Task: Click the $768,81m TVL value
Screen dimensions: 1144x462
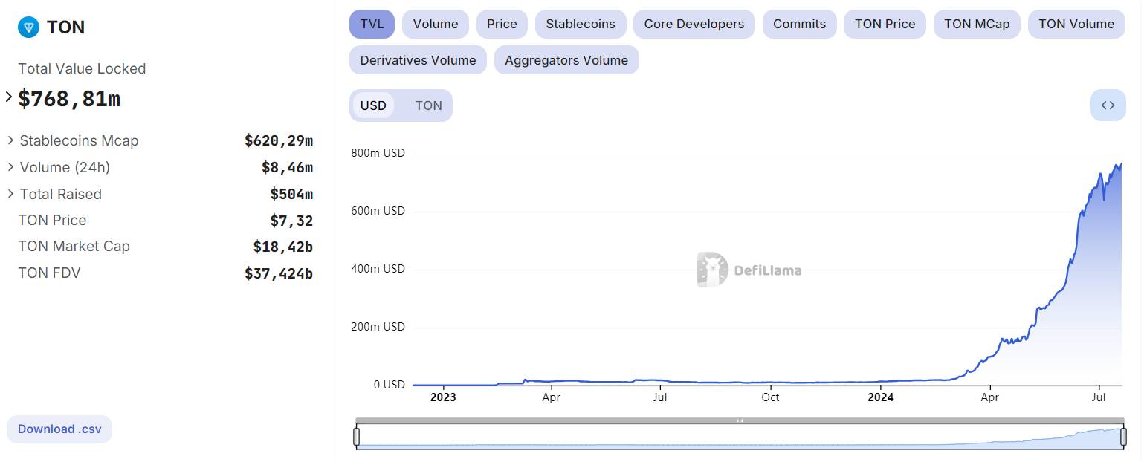Action: (69, 99)
